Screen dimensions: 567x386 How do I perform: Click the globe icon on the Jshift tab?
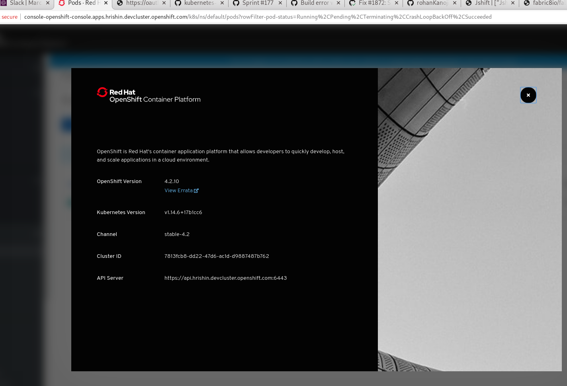click(468, 3)
